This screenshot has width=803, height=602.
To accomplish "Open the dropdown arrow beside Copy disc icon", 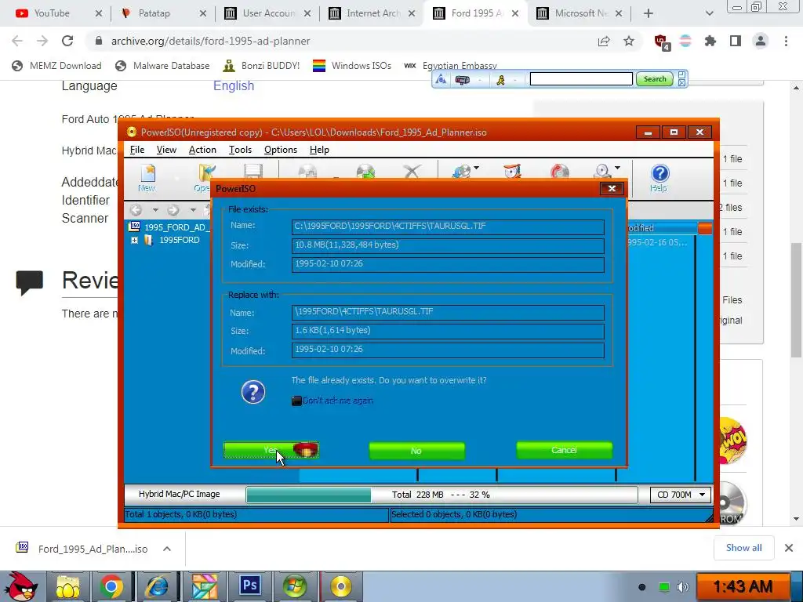I will (476, 168).
